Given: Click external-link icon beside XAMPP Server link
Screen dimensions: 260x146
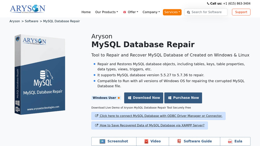Looking at the screenshot, I should click(97, 125).
